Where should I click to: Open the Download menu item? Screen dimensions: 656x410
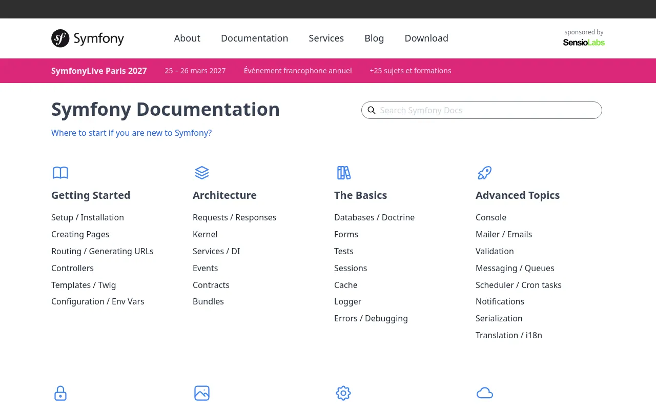[426, 38]
